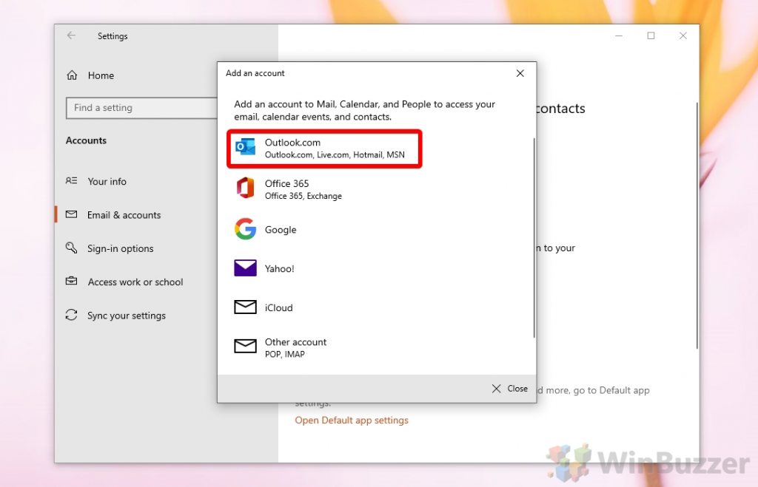Choose the Google account icon
Image resolution: width=758 pixels, height=487 pixels.
[x=245, y=229]
